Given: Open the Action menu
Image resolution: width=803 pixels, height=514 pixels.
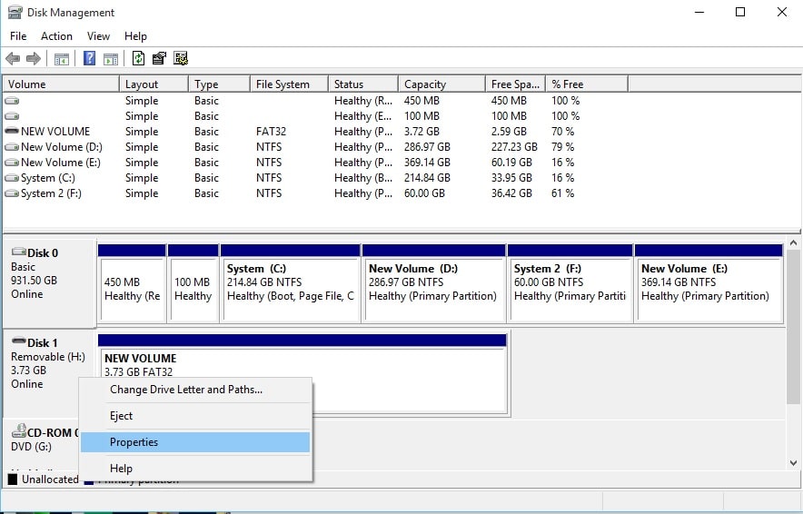Looking at the screenshot, I should click(x=56, y=36).
